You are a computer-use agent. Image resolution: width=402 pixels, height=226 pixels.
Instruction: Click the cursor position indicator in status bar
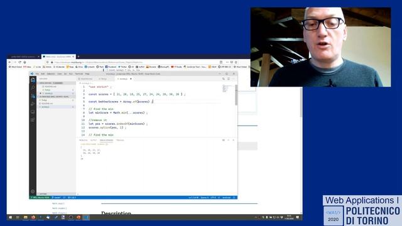click(x=193, y=198)
